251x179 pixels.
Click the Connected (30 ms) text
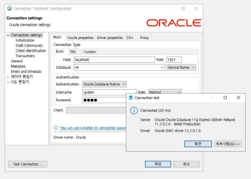pyautogui.click(x=155, y=111)
